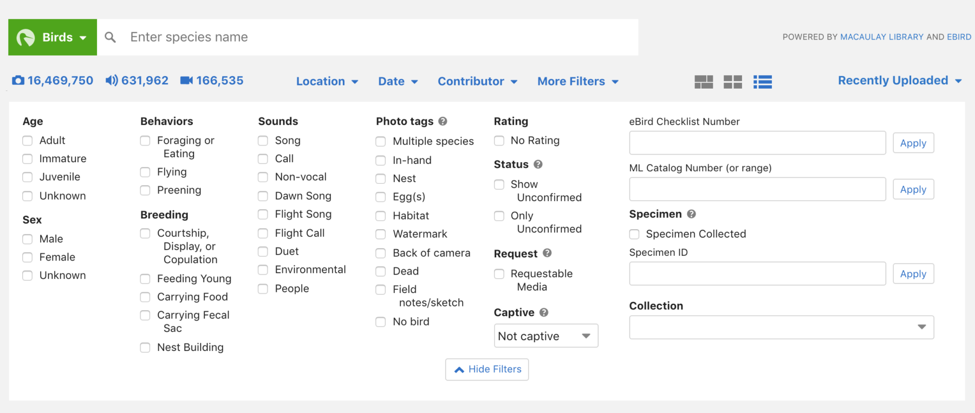The height and width of the screenshot is (413, 975).
Task: Click the Hide Filters button
Action: click(x=487, y=369)
